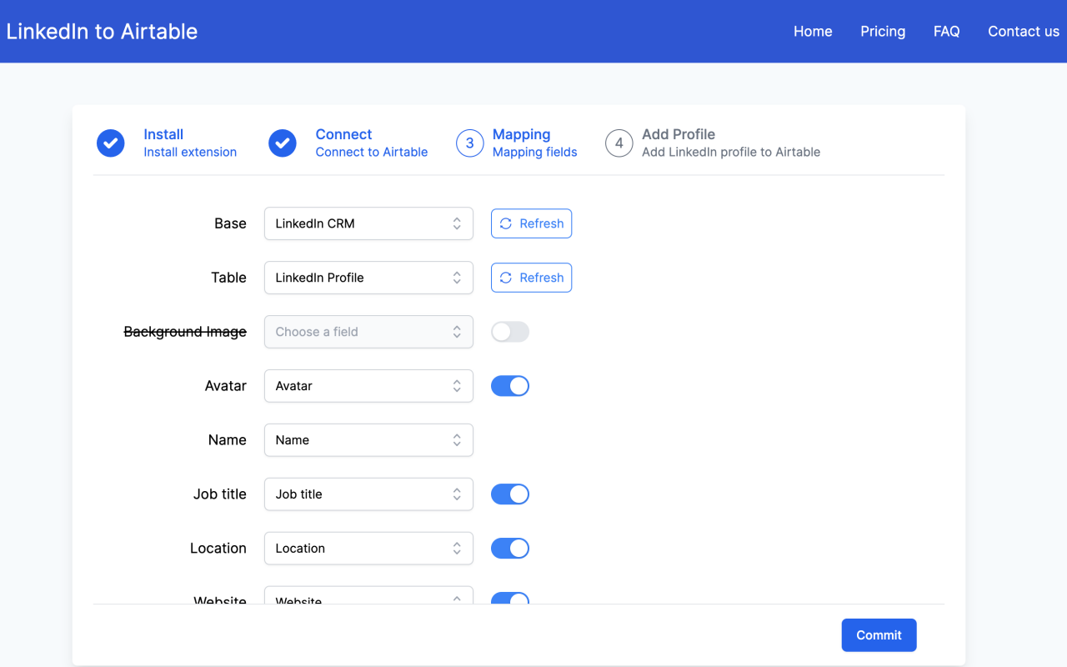The width and height of the screenshot is (1067, 667).
Task: Click the Commit button
Action: pos(879,634)
